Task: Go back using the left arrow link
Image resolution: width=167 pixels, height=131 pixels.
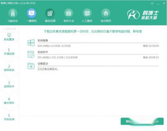Action: [x=9, y=29]
